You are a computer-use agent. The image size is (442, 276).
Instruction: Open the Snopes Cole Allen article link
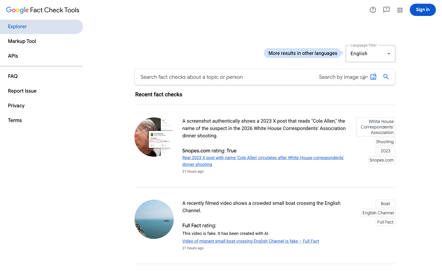coord(263,161)
